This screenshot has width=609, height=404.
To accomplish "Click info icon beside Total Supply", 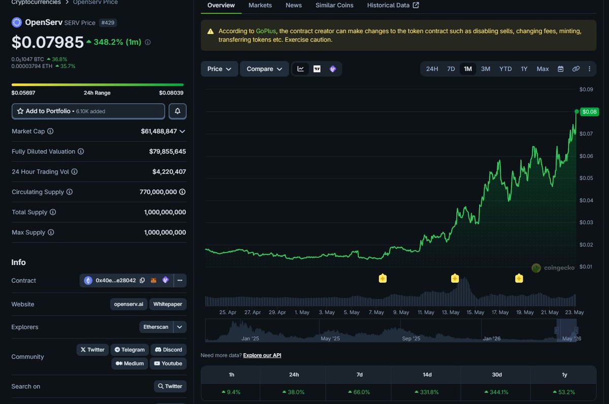I will click(x=53, y=212).
